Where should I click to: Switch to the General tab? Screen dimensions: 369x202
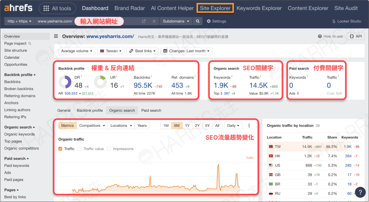point(64,110)
